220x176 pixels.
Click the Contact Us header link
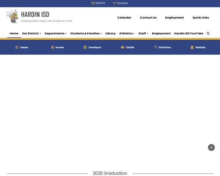(148, 18)
